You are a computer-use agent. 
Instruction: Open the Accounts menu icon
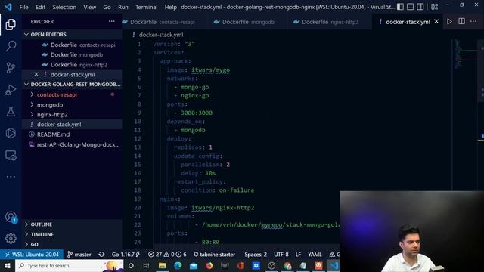click(x=11, y=217)
